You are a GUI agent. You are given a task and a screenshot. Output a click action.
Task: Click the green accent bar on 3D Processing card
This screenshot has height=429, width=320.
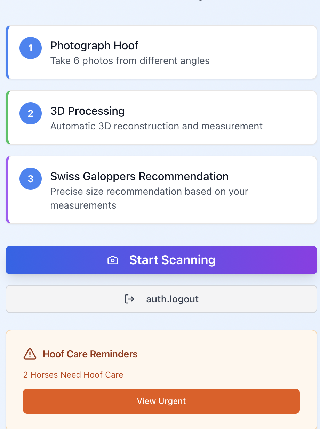click(7, 118)
